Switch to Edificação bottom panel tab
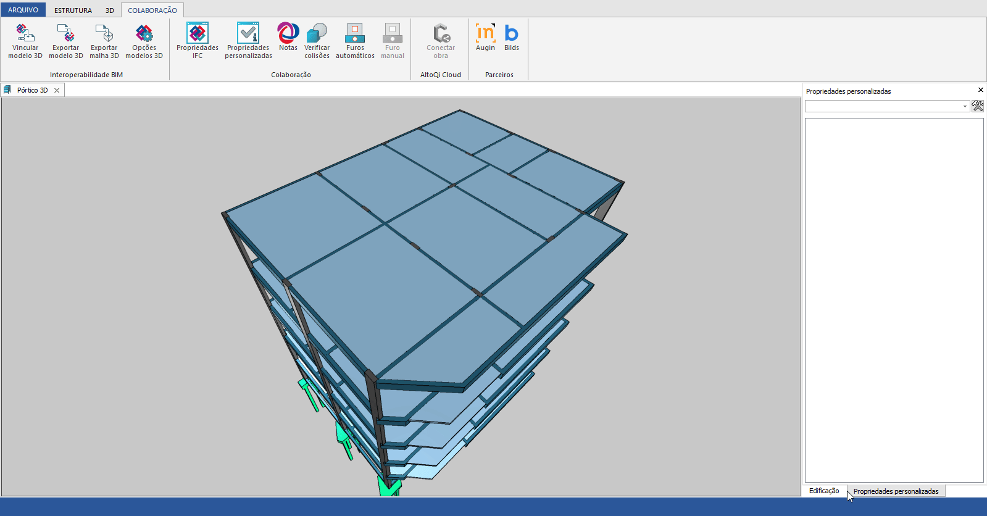Image resolution: width=987 pixels, height=516 pixels. (x=824, y=491)
